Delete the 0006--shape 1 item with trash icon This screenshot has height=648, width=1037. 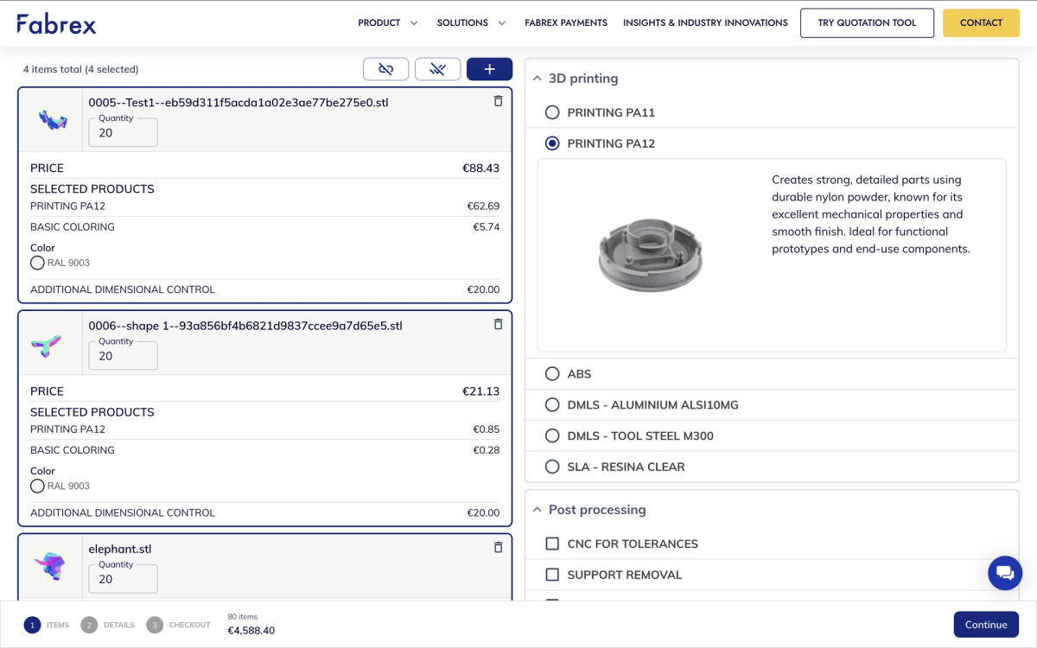click(x=498, y=324)
